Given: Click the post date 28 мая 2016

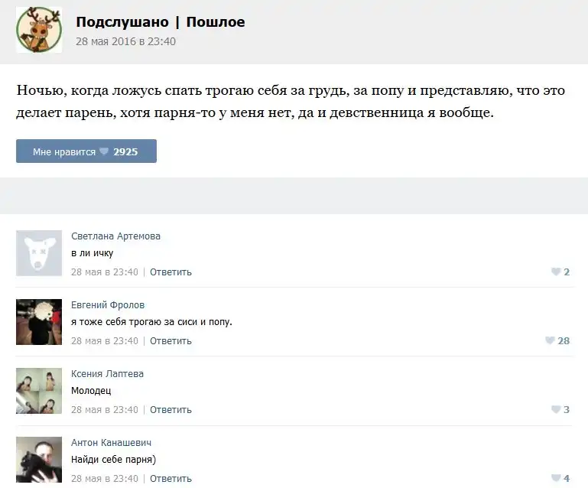Looking at the screenshot, I should coord(125,41).
